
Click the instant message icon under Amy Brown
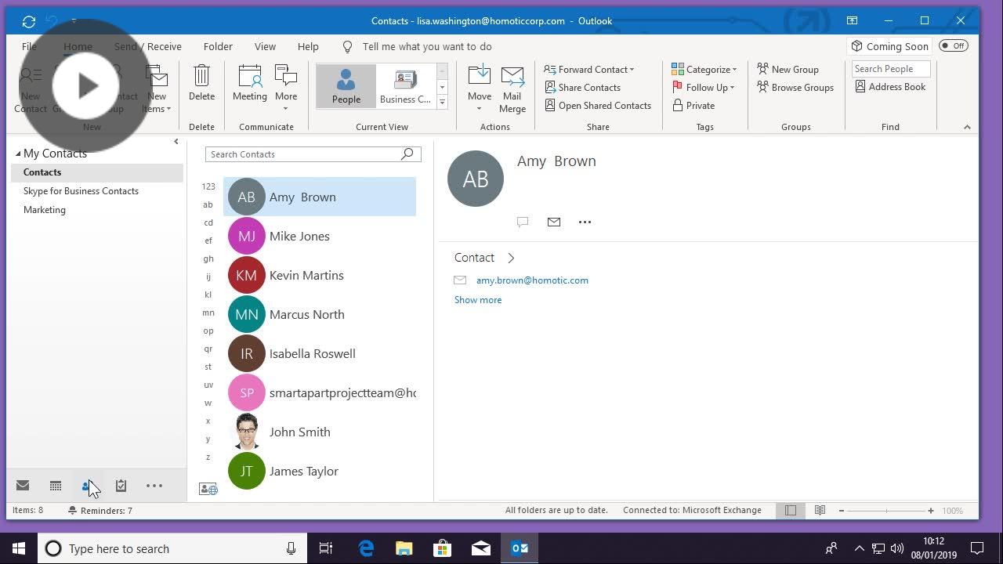(523, 222)
